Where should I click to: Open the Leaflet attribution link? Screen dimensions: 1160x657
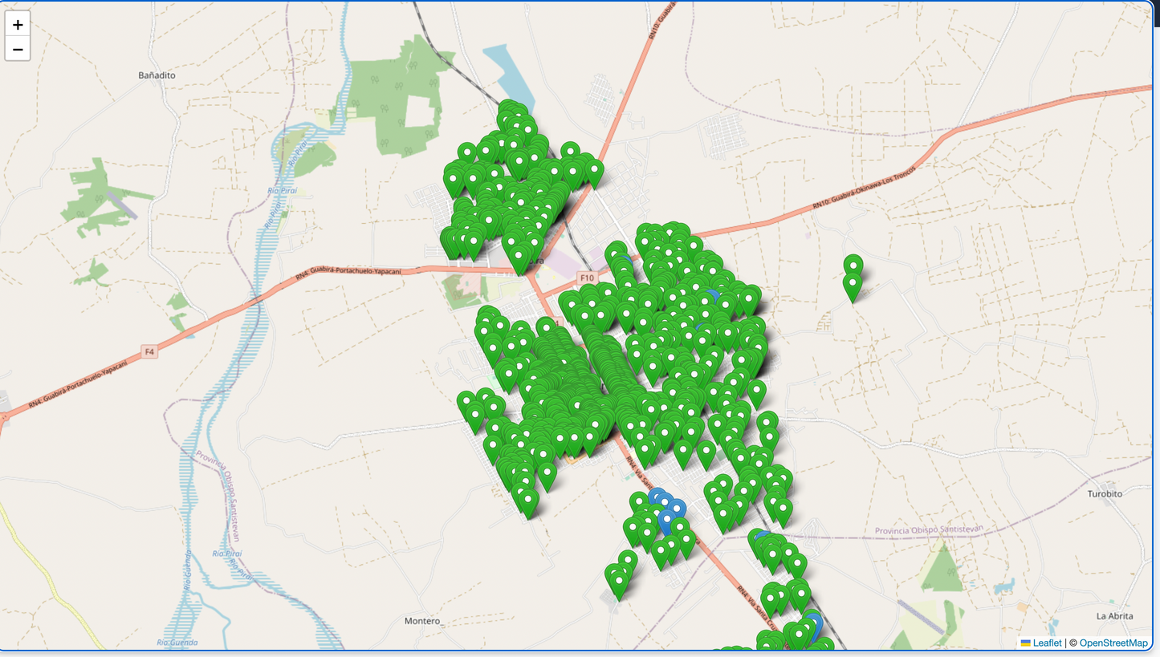coord(1046,643)
